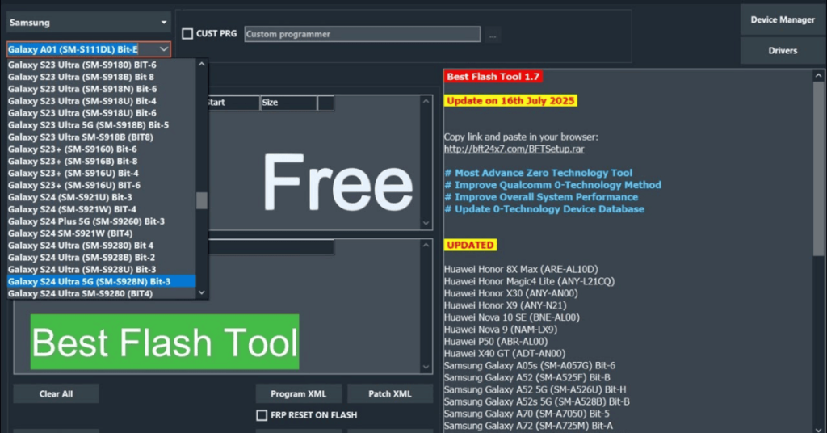Select Galaxy S23 Ultra (SM-S918N) Bit-6
This screenshot has width=827, height=433.
(101, 89)
